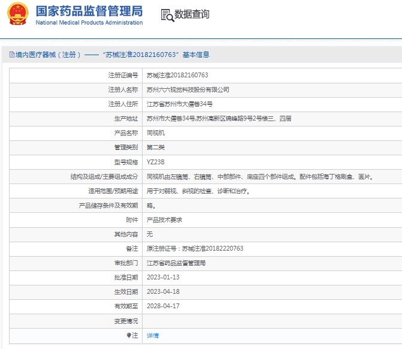The height and width of the screenshot is (349, 402).
Task: Click the 注册人名称 row label
Action: tap(123, 89)
